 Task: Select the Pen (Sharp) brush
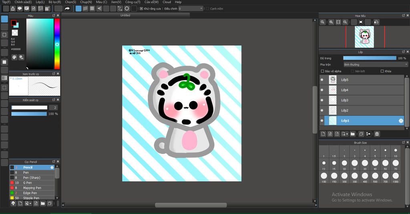(x=32, y=178)
